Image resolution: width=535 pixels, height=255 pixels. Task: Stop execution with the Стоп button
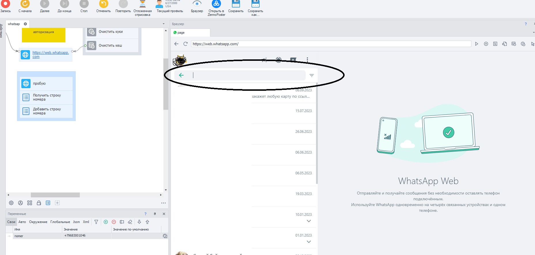pyautogui.click(x=84, y=6)
